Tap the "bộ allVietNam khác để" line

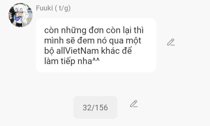88,51
